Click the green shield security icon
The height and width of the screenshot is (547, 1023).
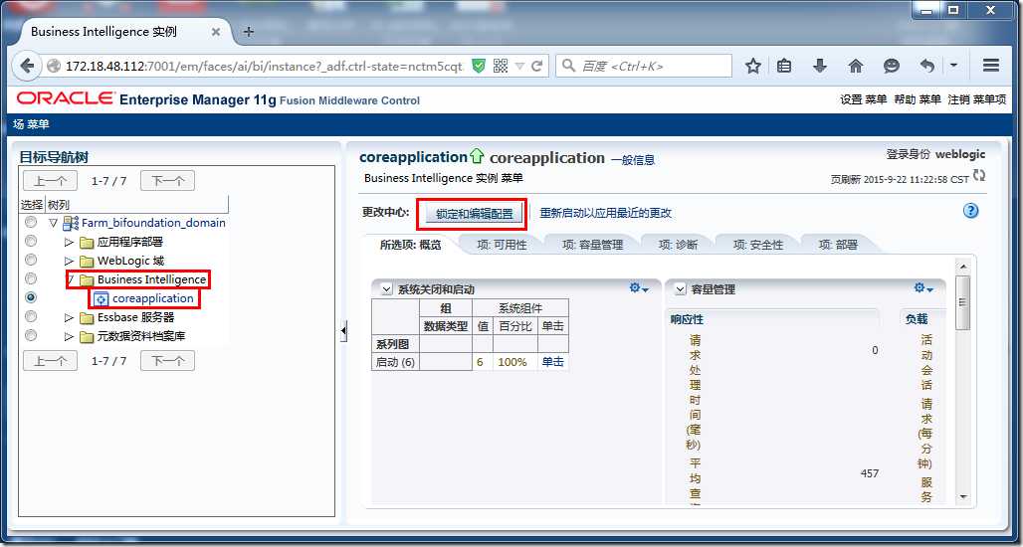click(479, 66)
